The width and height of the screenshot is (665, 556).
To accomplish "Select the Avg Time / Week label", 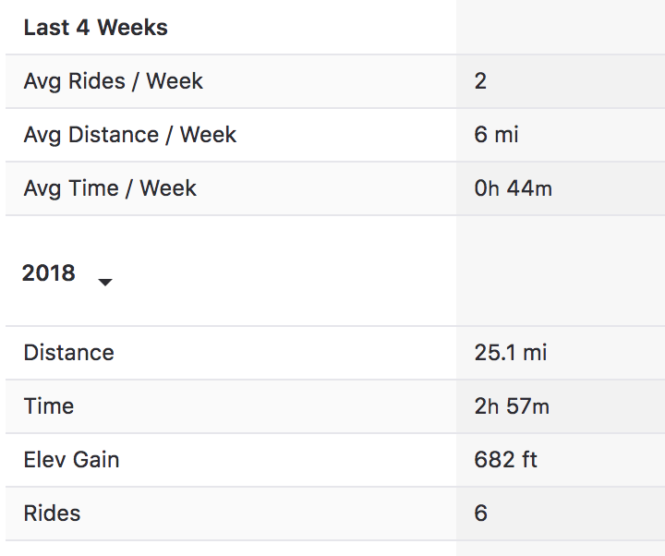I will 110,188.
